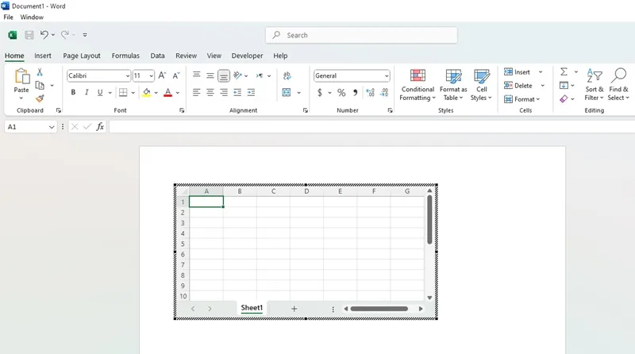Toggle Bold formatting
The width and height of the screenshot is (635, 354).
pyautogui.click(x=73, y=92)
